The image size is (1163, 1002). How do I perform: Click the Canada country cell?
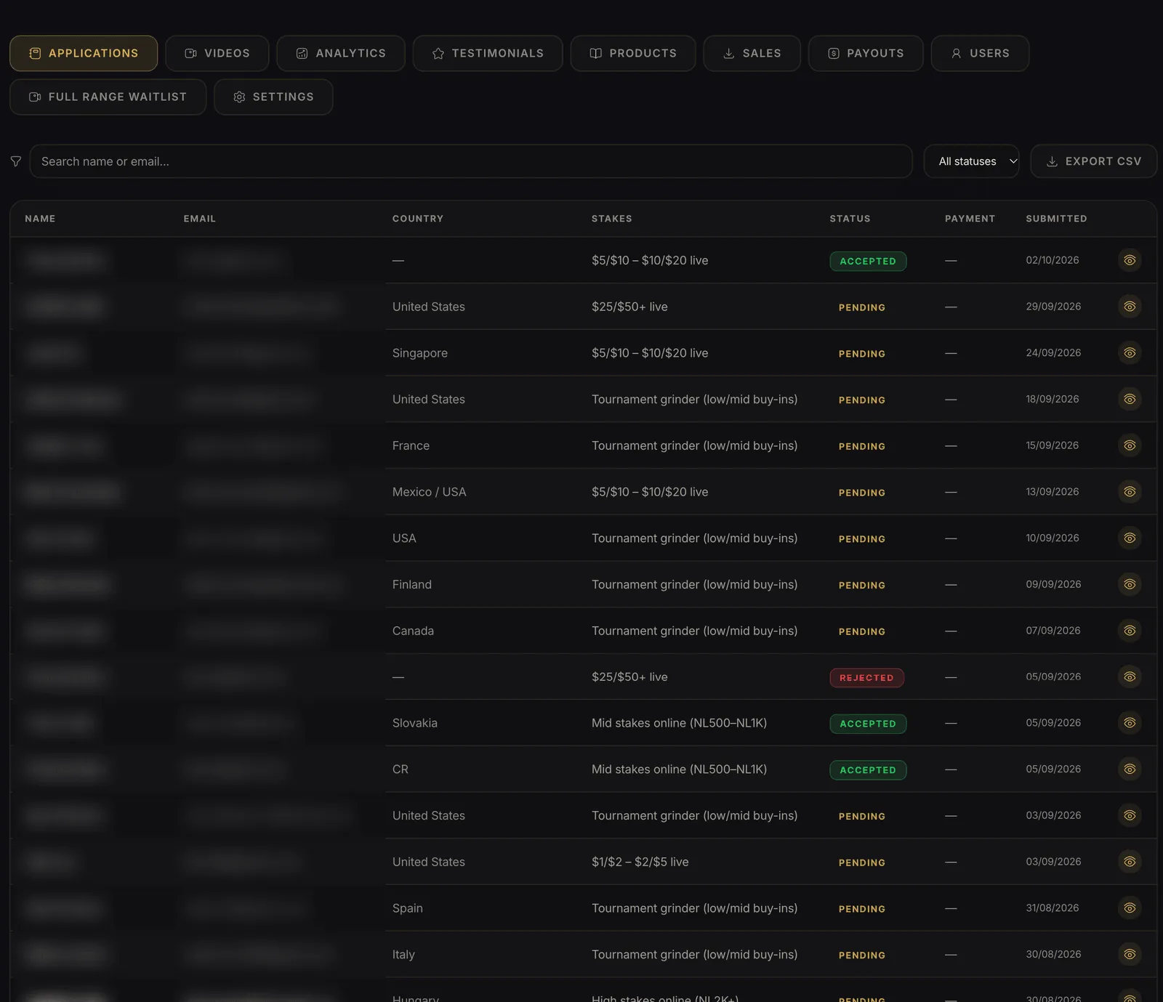(x=413, y=631)
